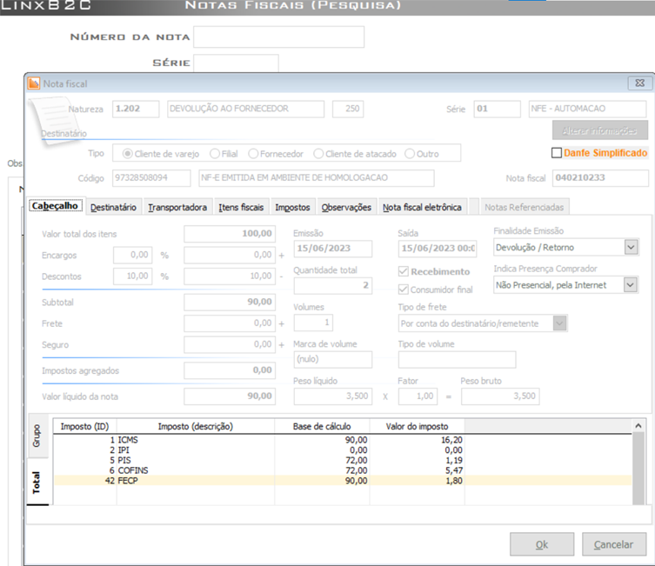Open the Notas Referenciadas tab
655x566 pixels.
coord(525,207)
